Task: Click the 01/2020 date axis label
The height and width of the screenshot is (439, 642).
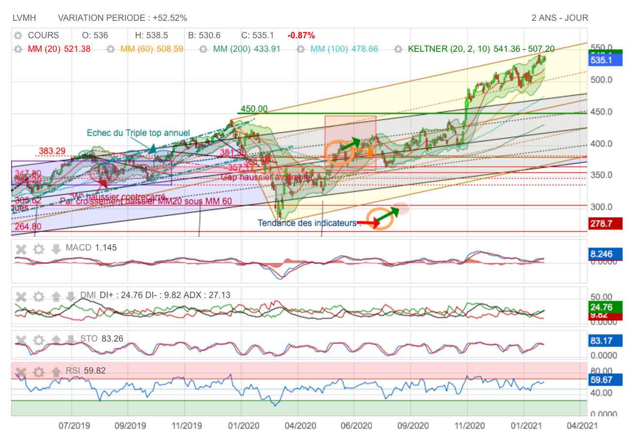Action: tap(243, 425)
